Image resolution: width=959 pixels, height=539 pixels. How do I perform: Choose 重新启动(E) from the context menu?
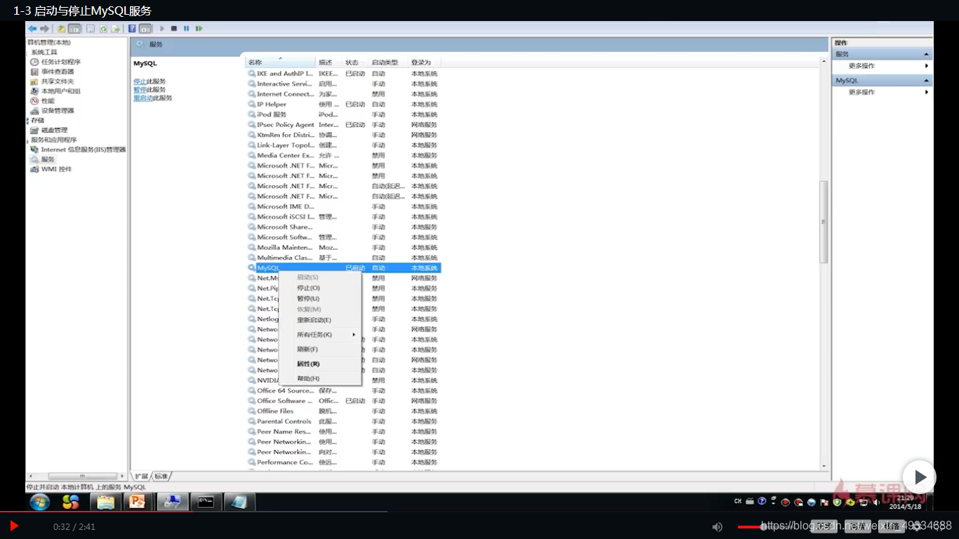[x=320, y=320]
